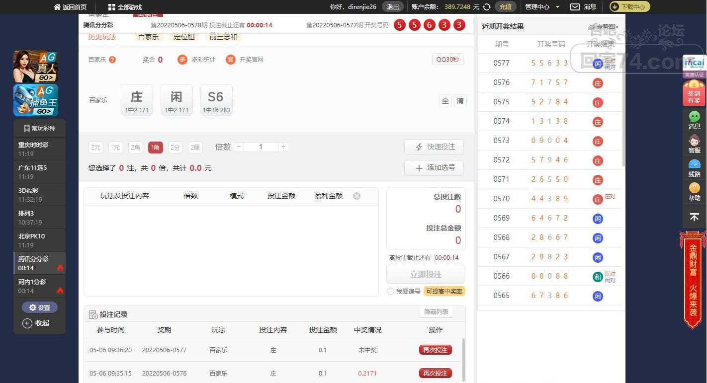Click 再次投注 for period 0576
Image resolution: width=707 pixels, height=383 pixels.
[x=435, y=373]
